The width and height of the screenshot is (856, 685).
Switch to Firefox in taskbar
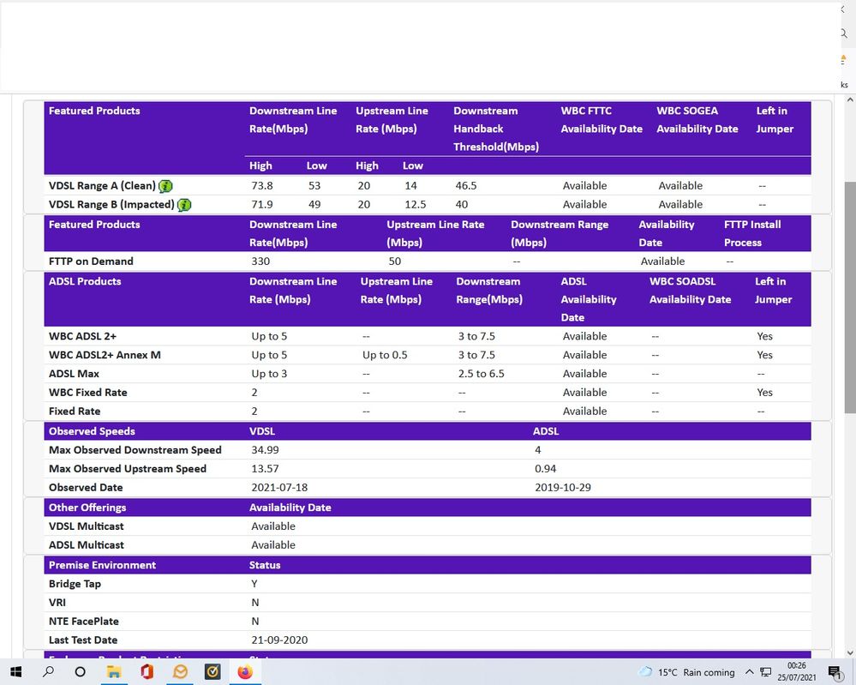click(x=245, y=672)
